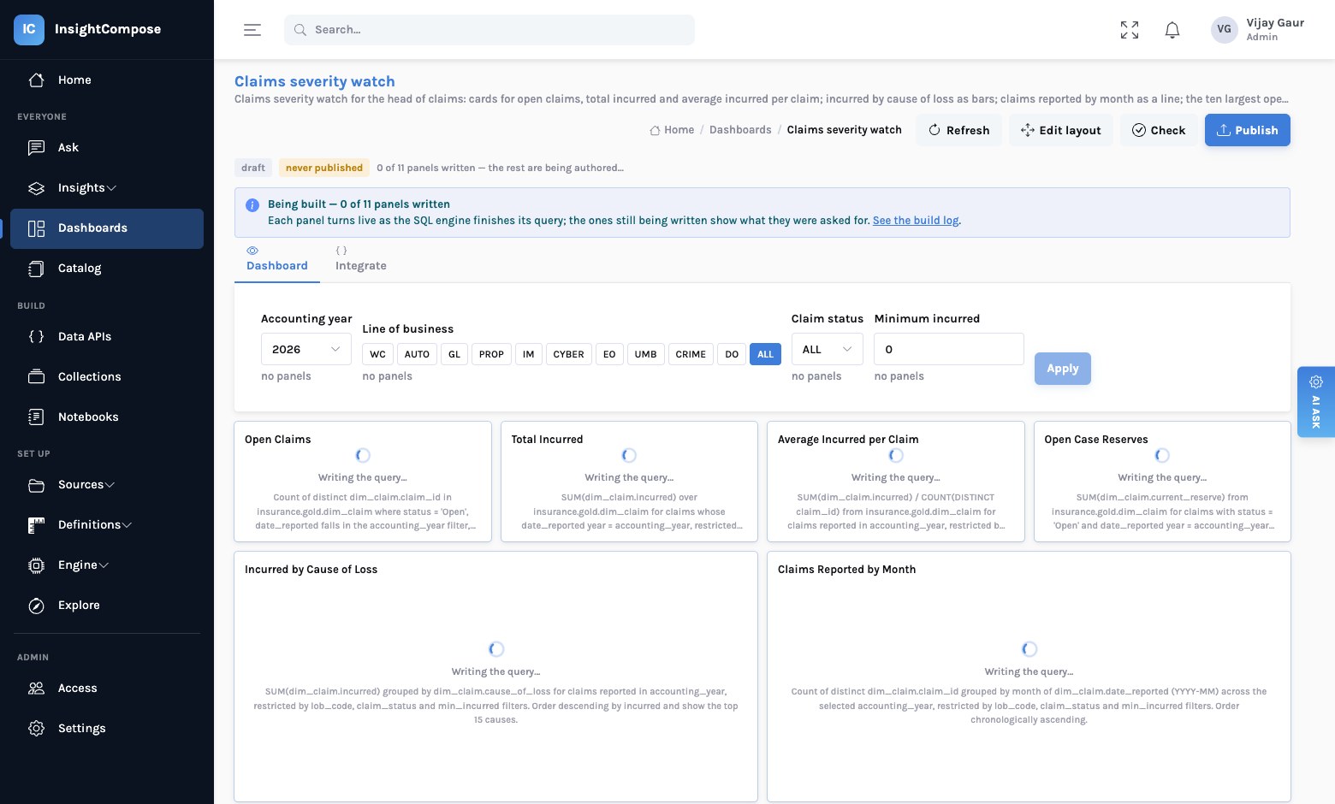
Task: Click the Refresh button
Action: coord(958,130)
